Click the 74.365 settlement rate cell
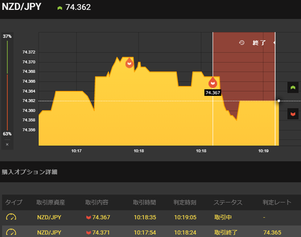Image resolution: width=301 pixels, height=237 pixels. (x=272, y=233)
